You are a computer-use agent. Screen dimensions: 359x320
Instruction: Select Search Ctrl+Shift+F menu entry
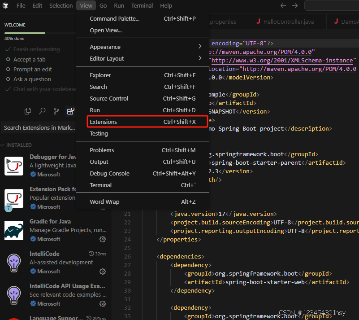pyautogui.click(x=143, y=87)
